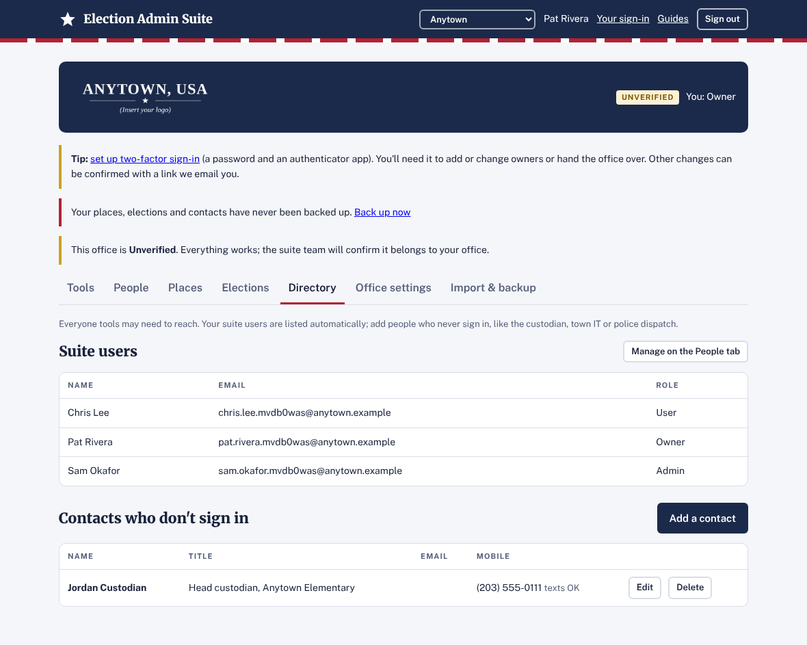Click the Suite users heading
The height and width of the screenshot is (645, 807).
point(98,351)
